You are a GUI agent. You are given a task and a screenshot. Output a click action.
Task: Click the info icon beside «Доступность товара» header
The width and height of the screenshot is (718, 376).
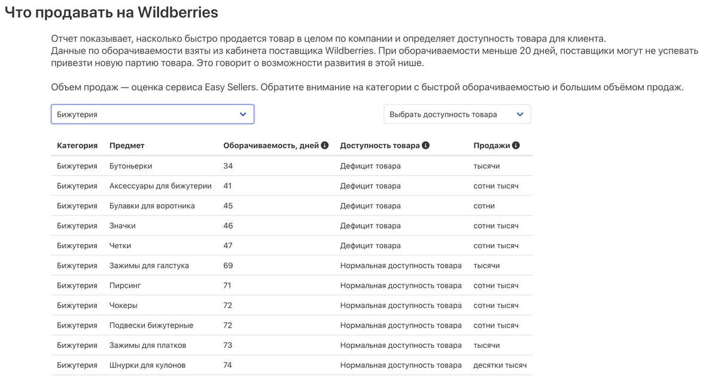(425, 144)
